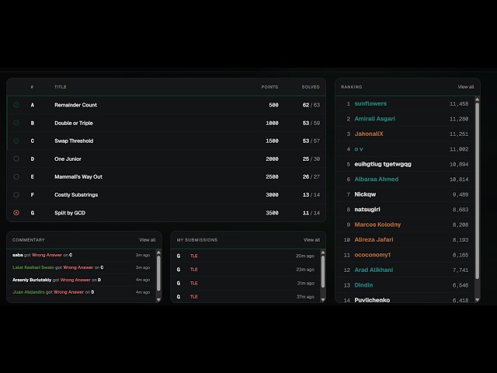Click the 62 / 63 solved count

click(311, 105)
